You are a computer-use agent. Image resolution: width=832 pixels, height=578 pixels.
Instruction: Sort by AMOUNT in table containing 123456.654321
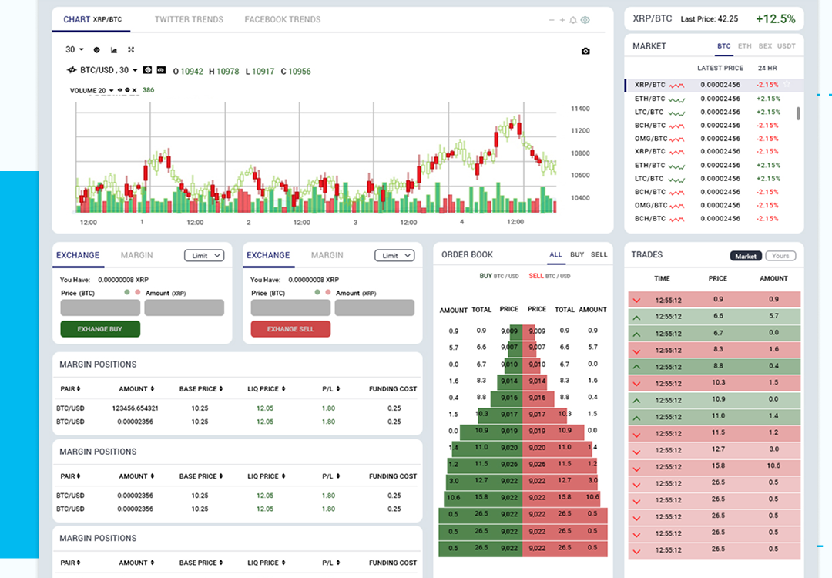136,389
